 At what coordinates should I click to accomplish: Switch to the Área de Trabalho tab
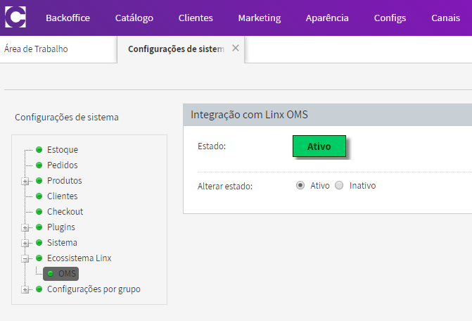point(36,49)
